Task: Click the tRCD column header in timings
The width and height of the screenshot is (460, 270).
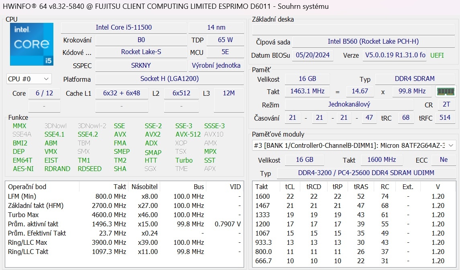Action: pyautogui.click(x=313, y=187)
